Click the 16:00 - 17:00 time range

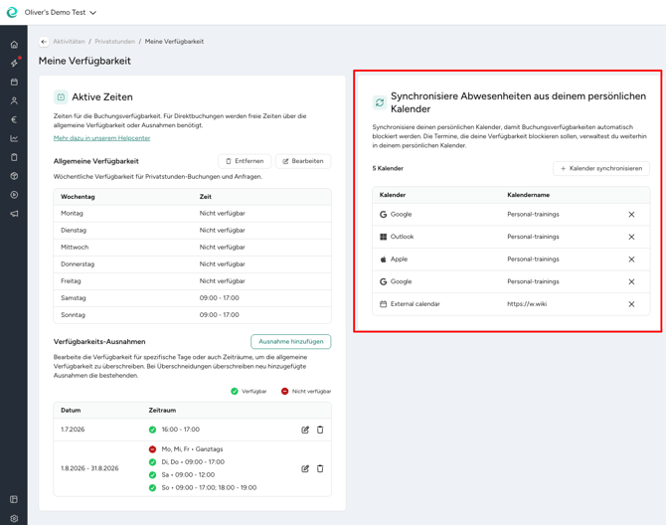point(181,430)
